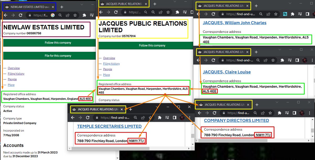The width and height of the screenshot is (315, 160).
Task: Open the Overview link on the Jacques overview page
Action: pos(109,58)
